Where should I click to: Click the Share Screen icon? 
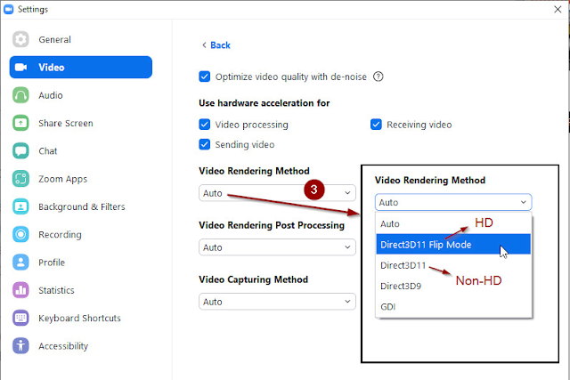[x=20, y=123]
